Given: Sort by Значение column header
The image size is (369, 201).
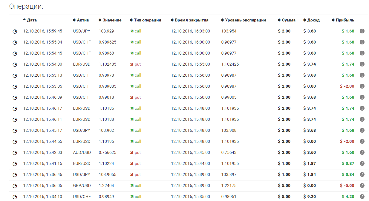Looking at the screenshot, I should (112, 20).
